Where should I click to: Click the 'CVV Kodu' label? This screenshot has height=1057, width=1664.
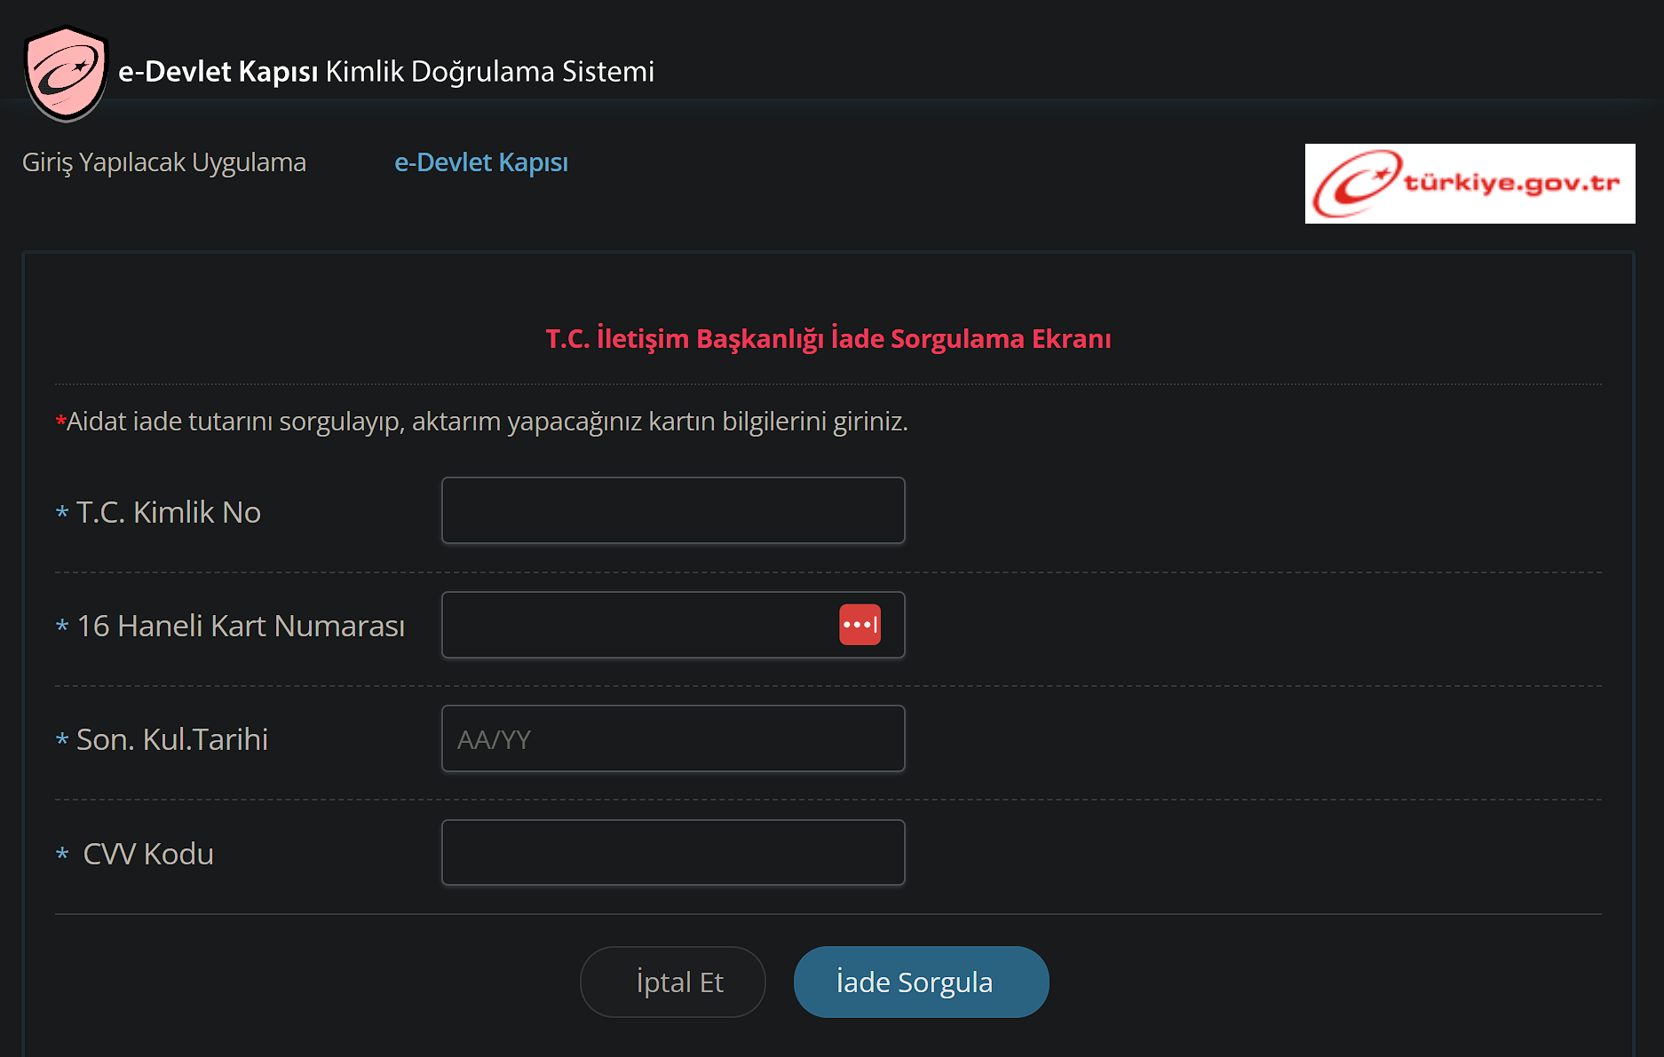click(x=148, y=854)
